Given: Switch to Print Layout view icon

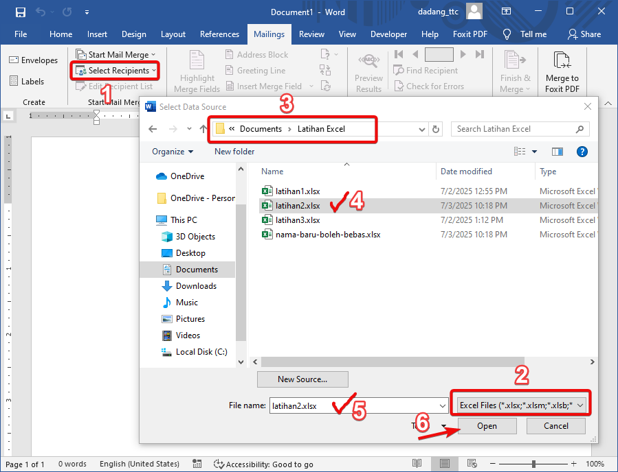Looking at the screenshot, I should coord(445,464).
